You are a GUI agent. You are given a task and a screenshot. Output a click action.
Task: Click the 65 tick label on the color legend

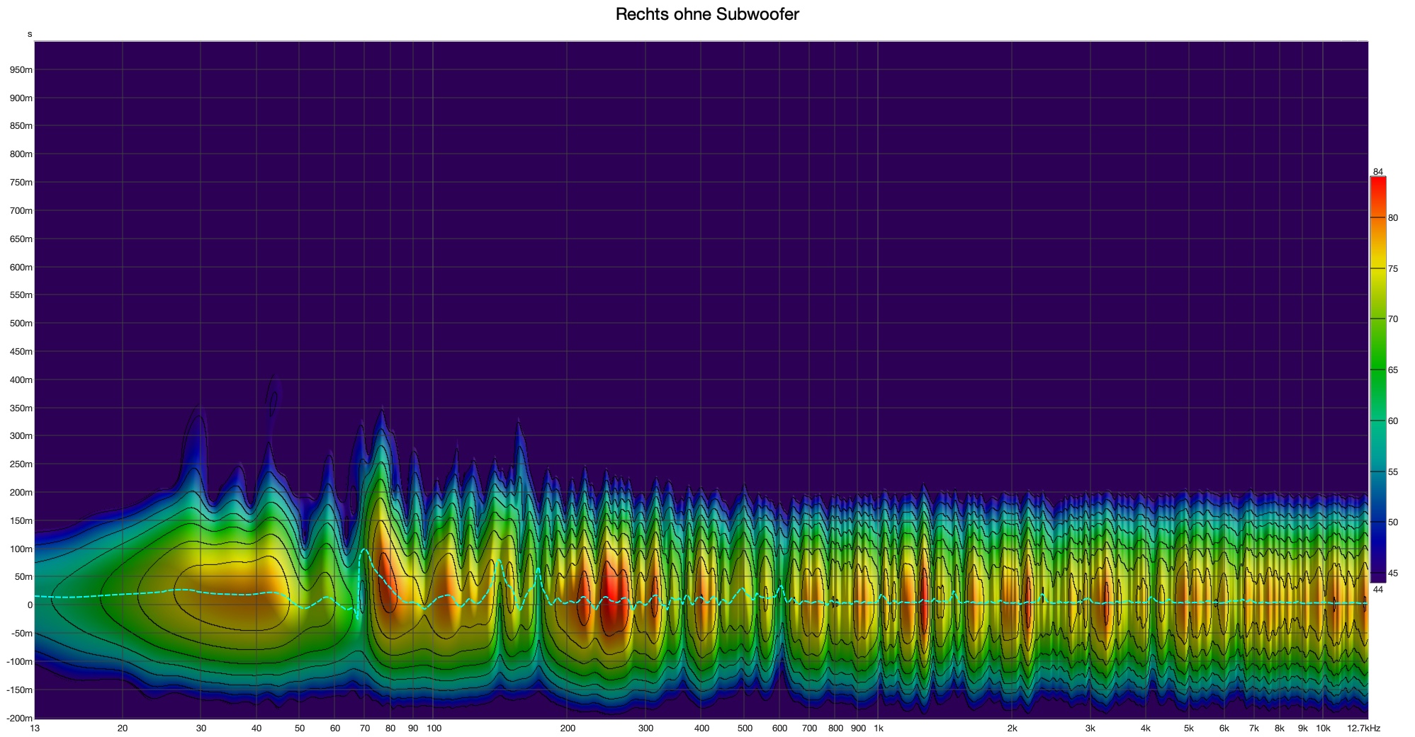[1392, 370]
